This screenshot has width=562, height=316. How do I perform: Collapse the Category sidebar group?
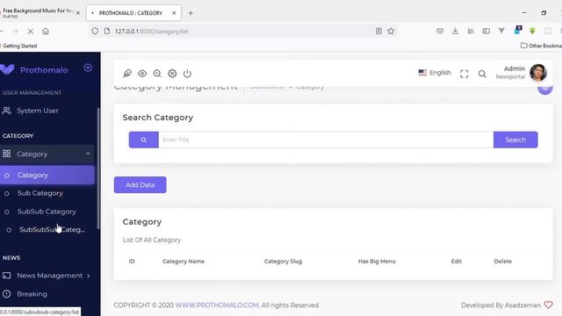(x=47, y=154)
